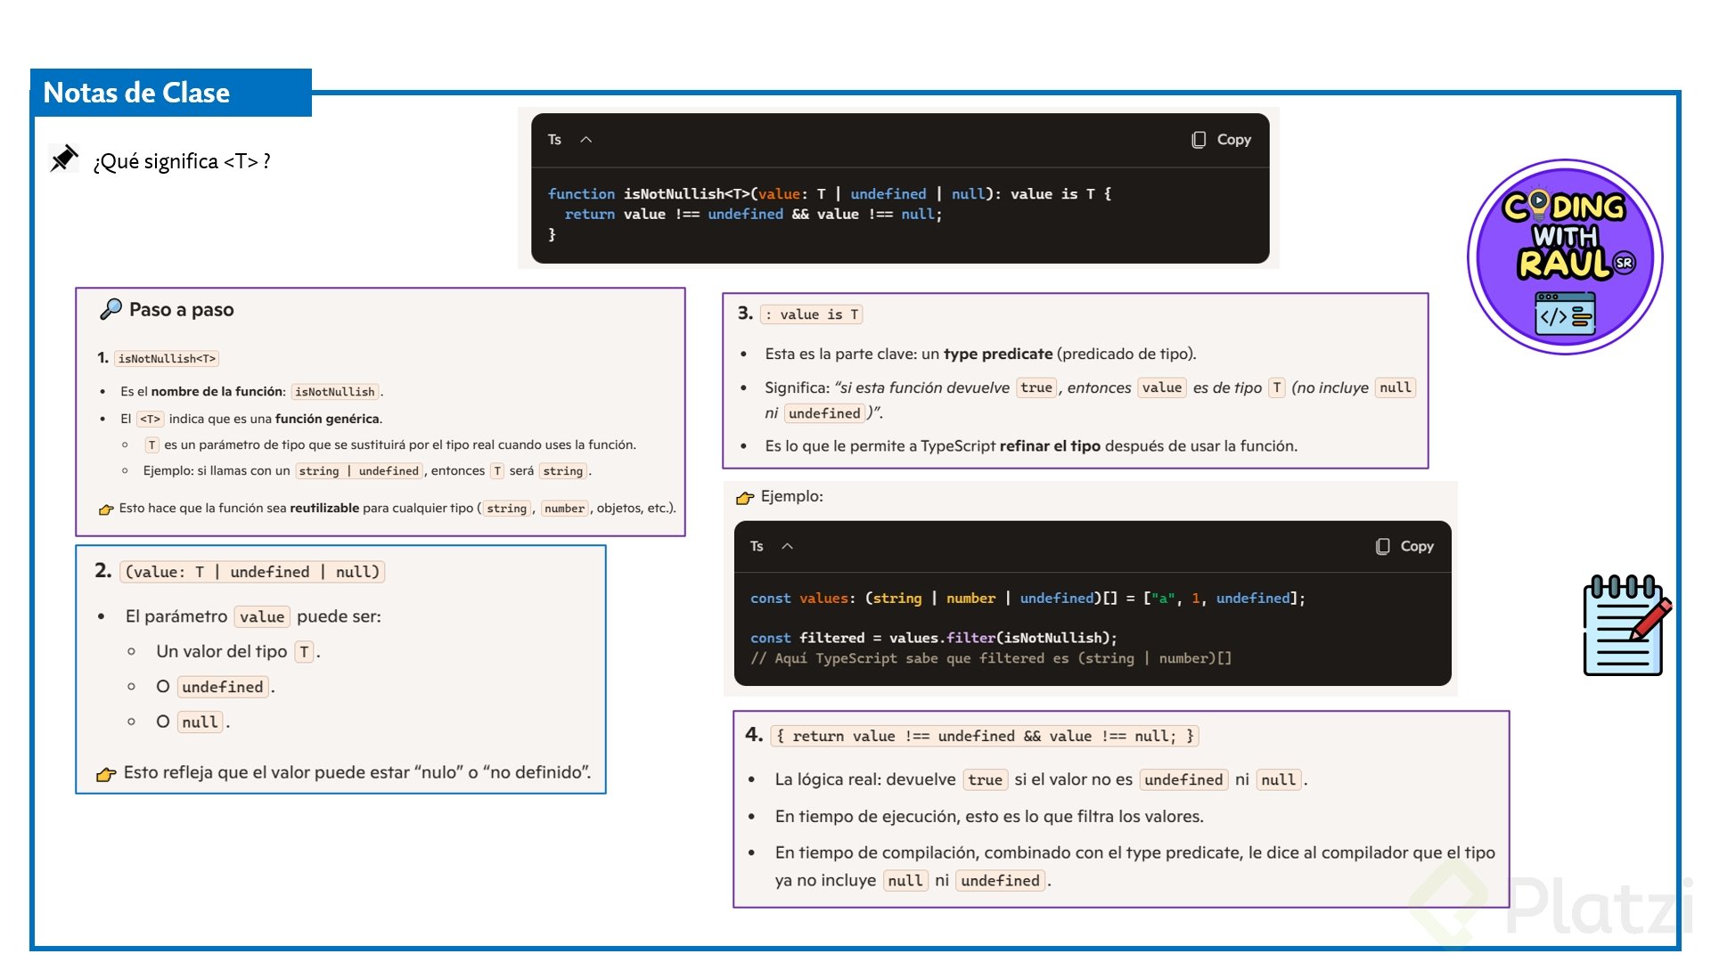The width and height of the screenshot is (1711, 962).
Task: Click the Coding With Raul logo
Action: (1565, 257)
